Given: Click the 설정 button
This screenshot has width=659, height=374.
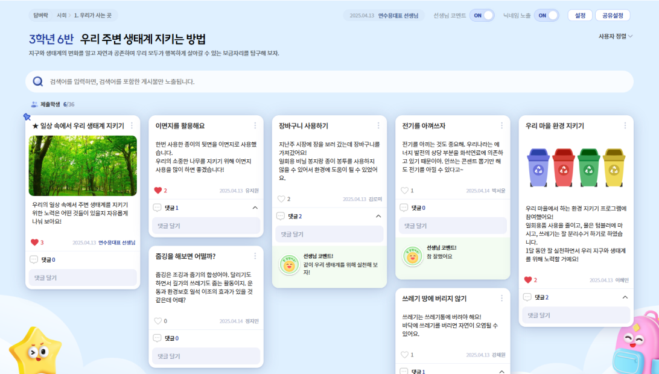Looking at the screenshot, I should coord(580,16).
